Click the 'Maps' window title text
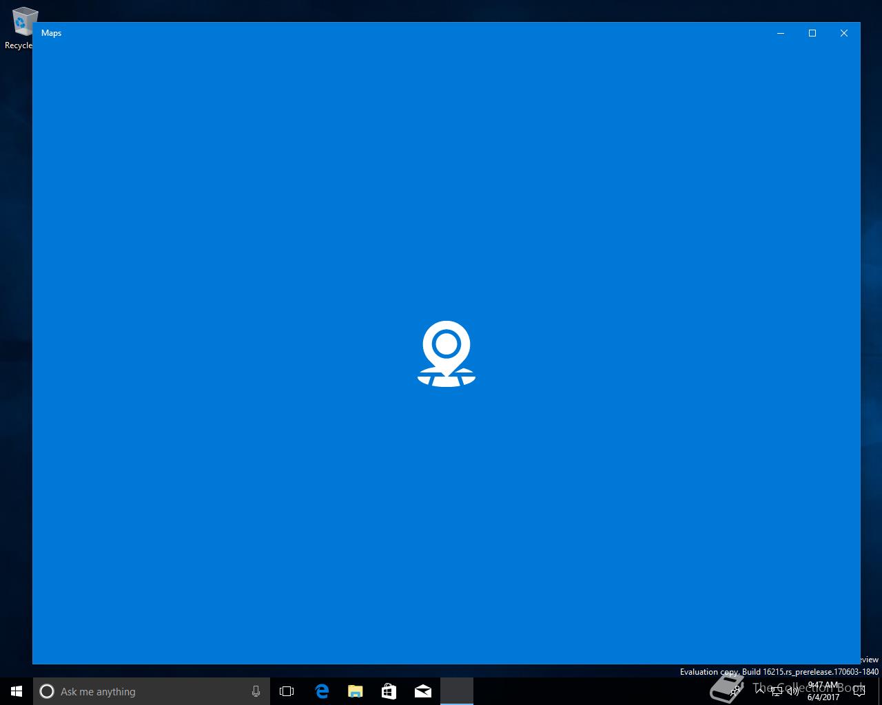Screen dimensions: 882x705 click(x=52, y=33)
